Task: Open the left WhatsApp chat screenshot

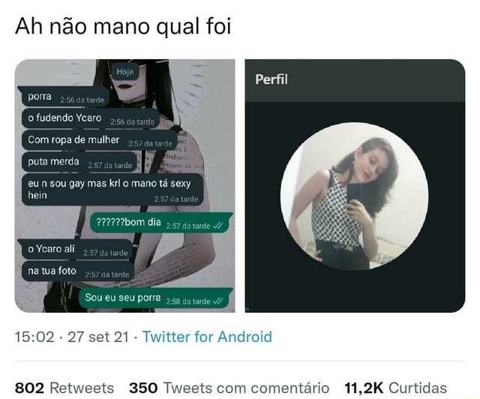Action: coord(125,185)
